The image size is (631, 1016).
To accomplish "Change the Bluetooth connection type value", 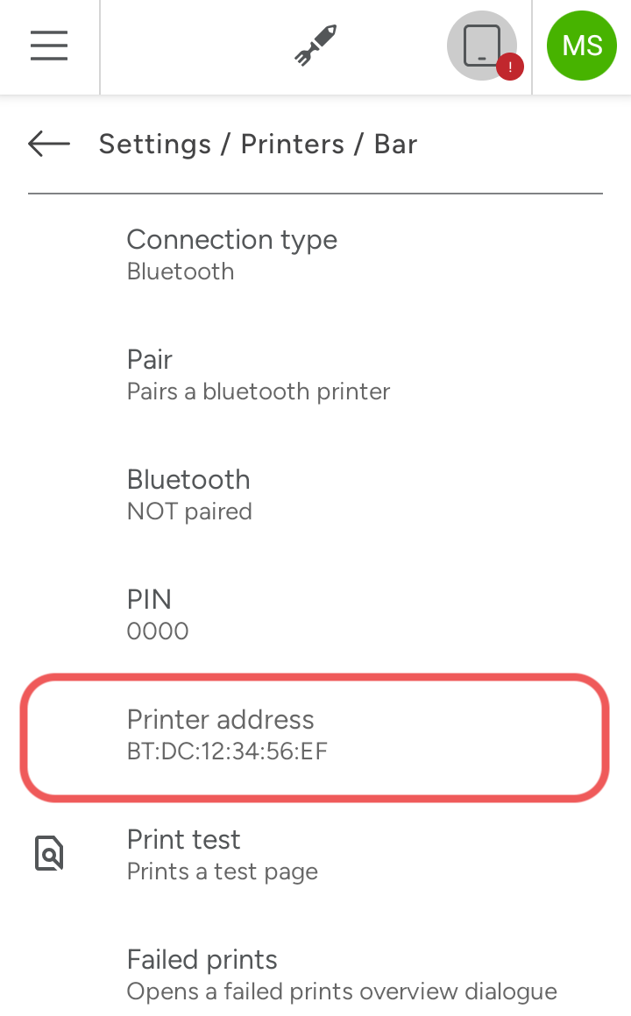I will [x=181, y=272].
